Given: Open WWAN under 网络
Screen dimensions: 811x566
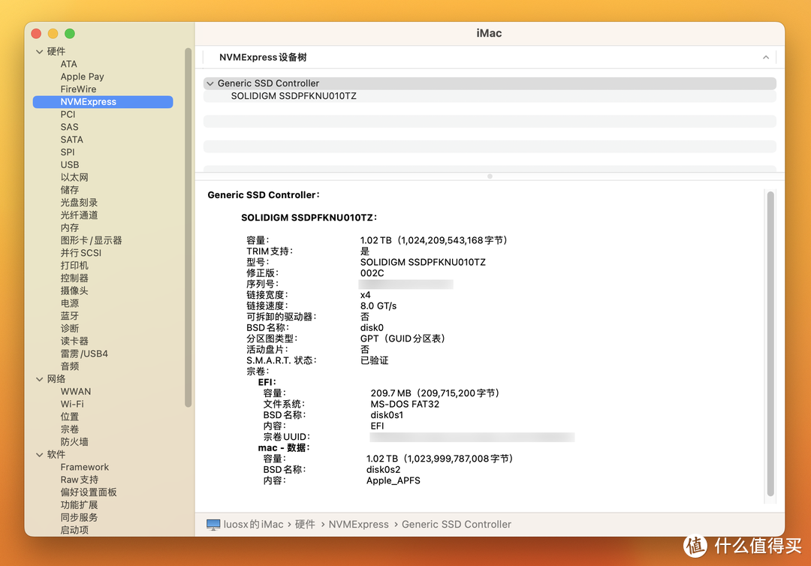Looking at the screenshot, I should pyautogui.click(x=76, y=392).
